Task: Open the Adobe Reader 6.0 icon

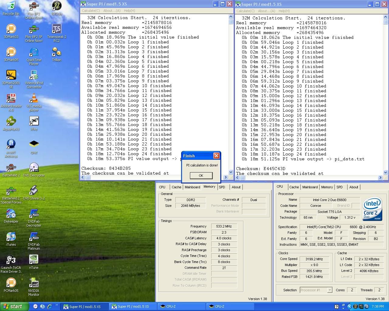Action: click(x=11, y=103)
